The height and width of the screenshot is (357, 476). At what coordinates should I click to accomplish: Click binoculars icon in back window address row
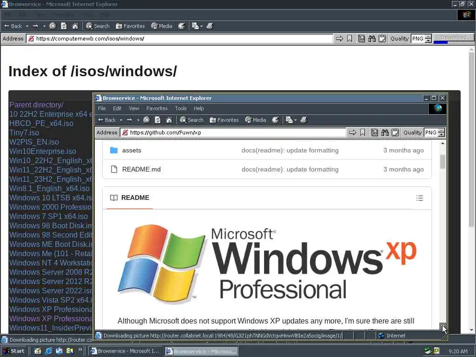click(x=372, y=39)
